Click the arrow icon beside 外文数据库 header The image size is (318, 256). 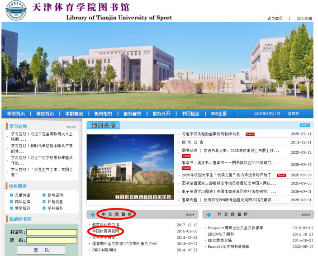209,214
